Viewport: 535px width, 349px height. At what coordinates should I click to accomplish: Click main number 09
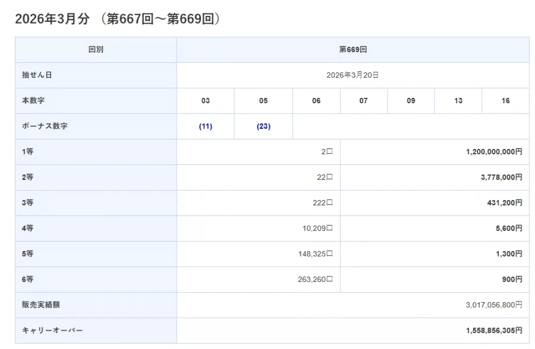410,100
